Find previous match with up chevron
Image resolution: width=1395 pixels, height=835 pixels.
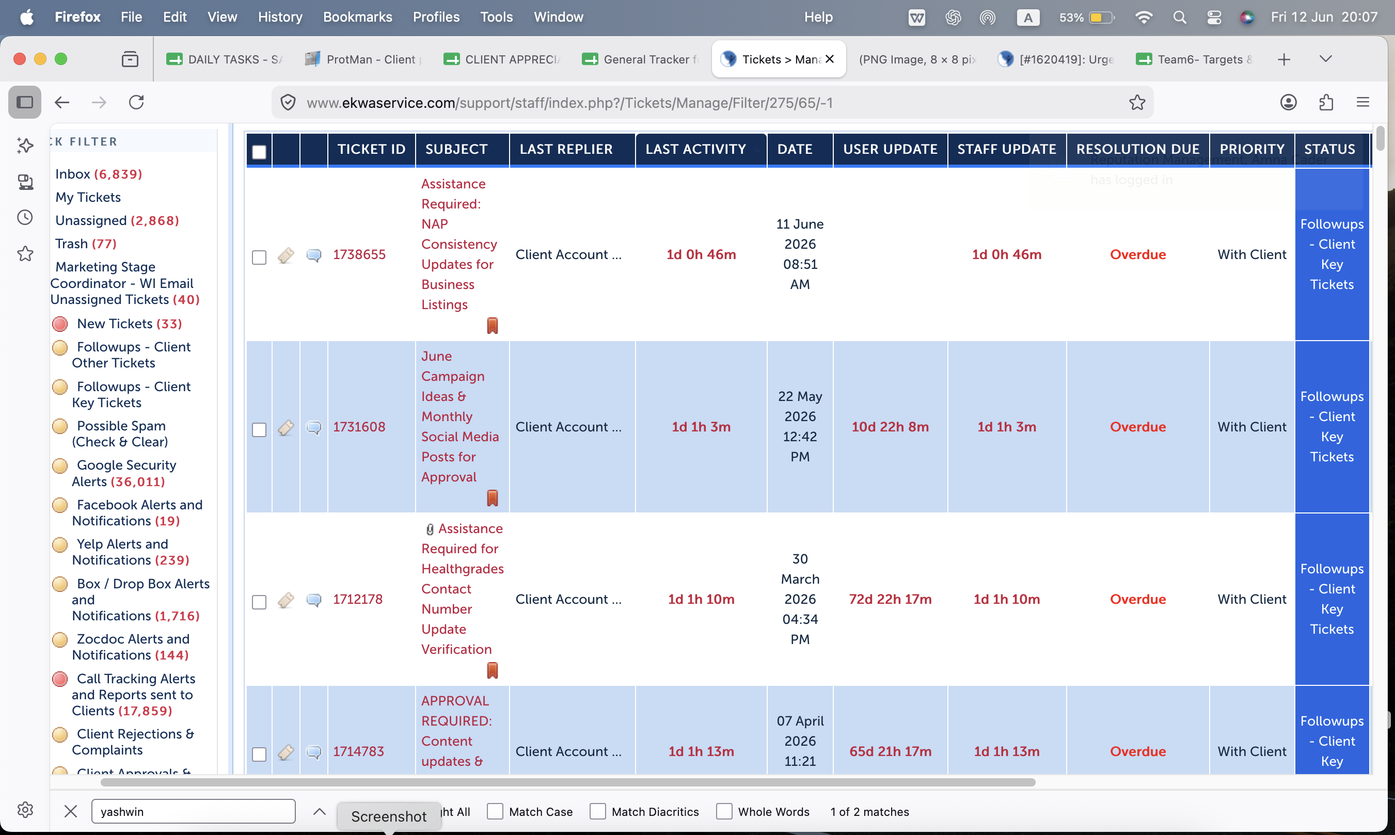click(320, 811)
